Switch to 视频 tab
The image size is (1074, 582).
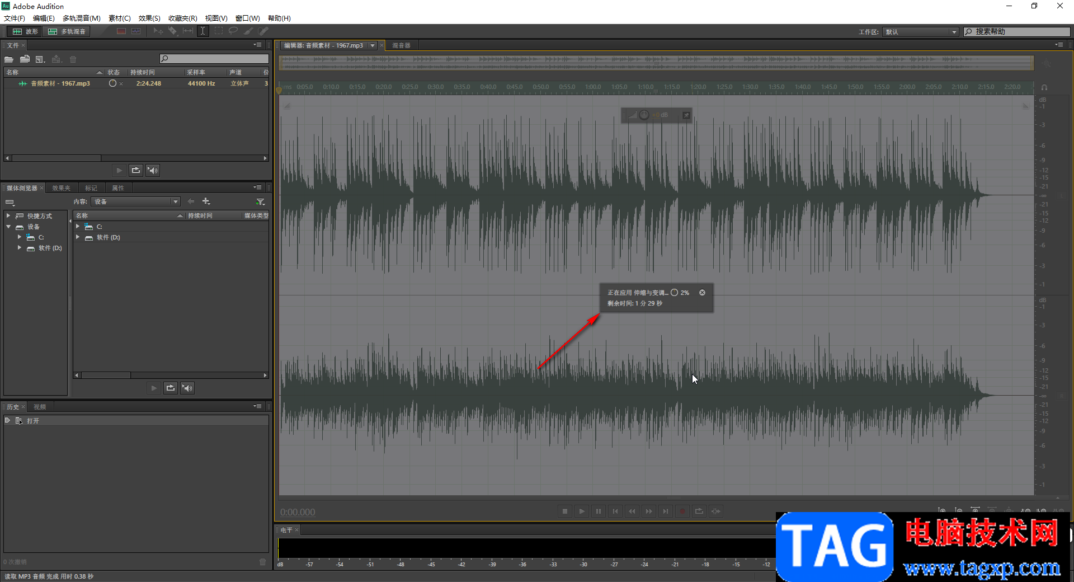pos(40,407)
